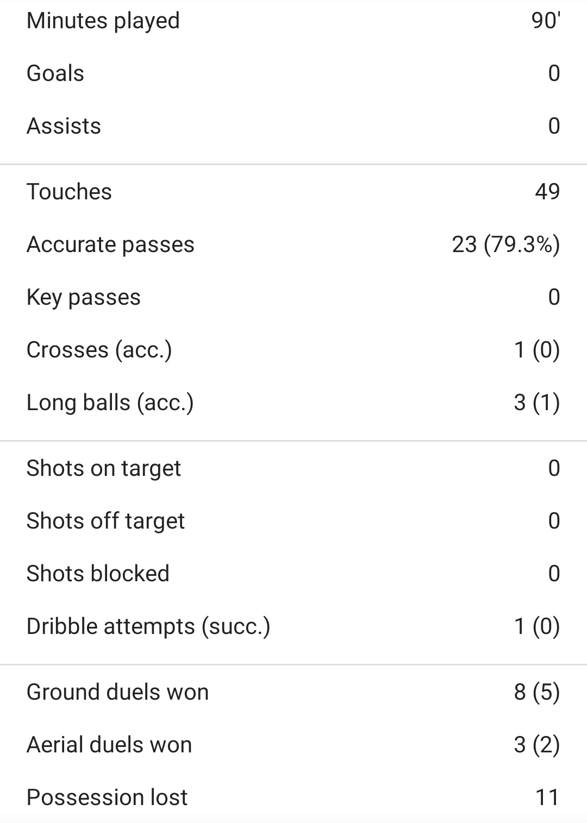The width and height of the screenshot is (587, 823).
Task: Select the Long balls (acc.) label
Action: pos(110,403)
